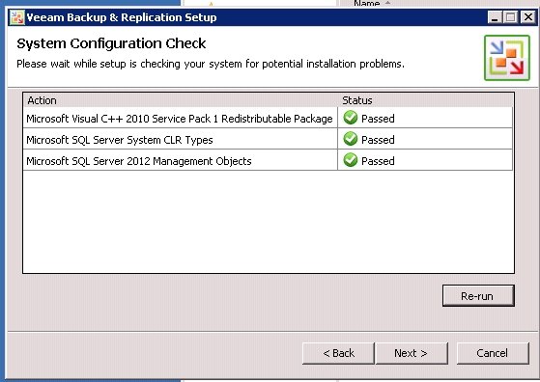
Task: Minimize the setup window
Action: tap(495, 17)
